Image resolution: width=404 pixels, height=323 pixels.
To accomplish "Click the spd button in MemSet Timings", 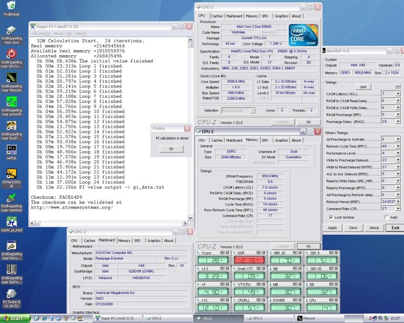I will (x=363, y=87).
